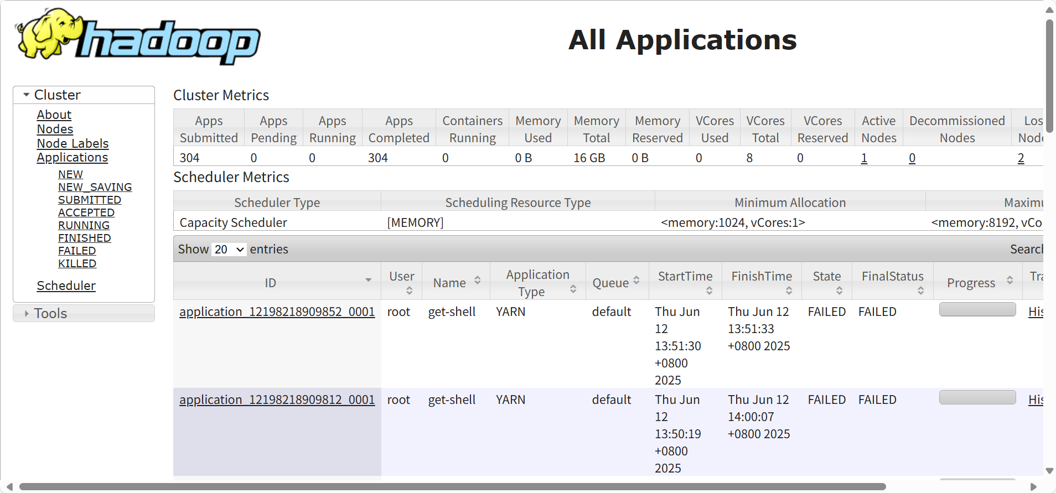The height and width of the screenshot is (493, 1056).
Task: Filter applications by RUNNING state
Action: [84, 225]
